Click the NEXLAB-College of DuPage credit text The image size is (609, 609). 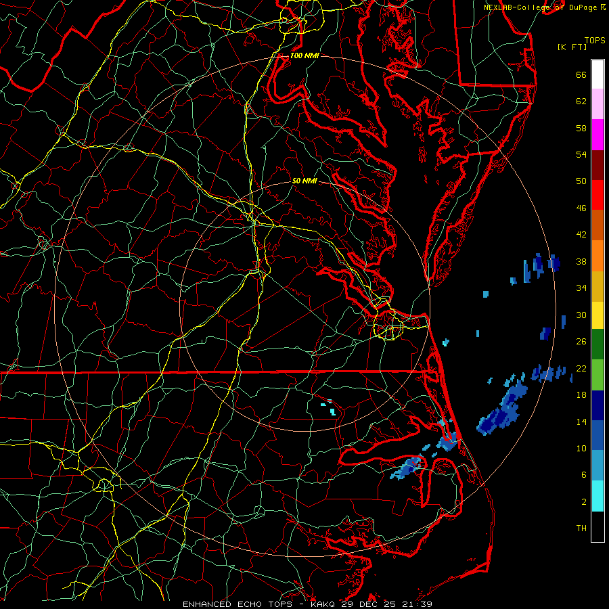pyautogui.click(x=540, y=7)
